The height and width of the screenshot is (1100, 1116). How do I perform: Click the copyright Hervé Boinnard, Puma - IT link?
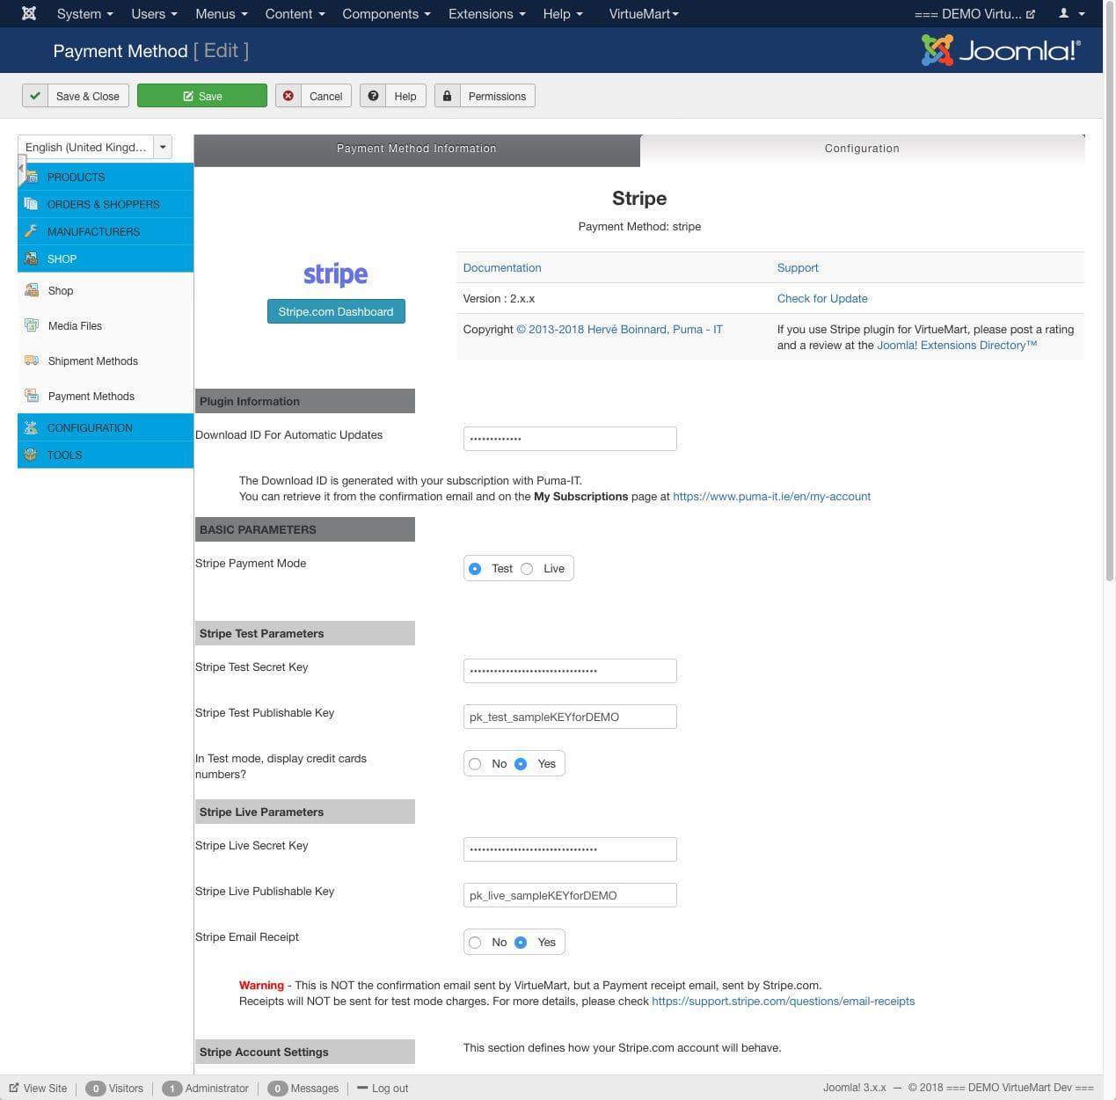click(619, 329)
